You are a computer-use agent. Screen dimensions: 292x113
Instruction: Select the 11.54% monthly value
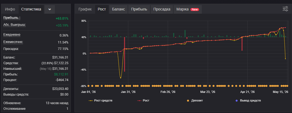(63, 42)
